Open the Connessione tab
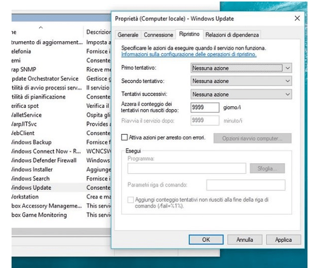 point(158,35)
